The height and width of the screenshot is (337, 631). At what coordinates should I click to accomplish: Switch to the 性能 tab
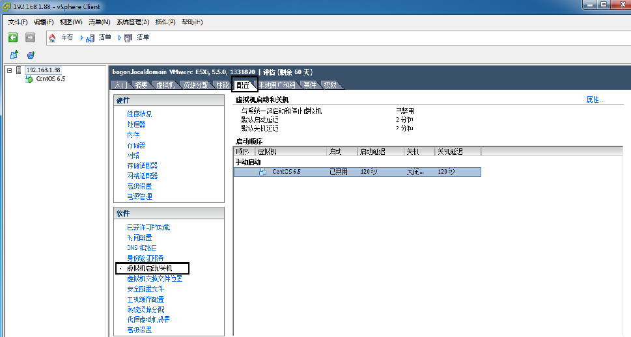click(222, 85)
